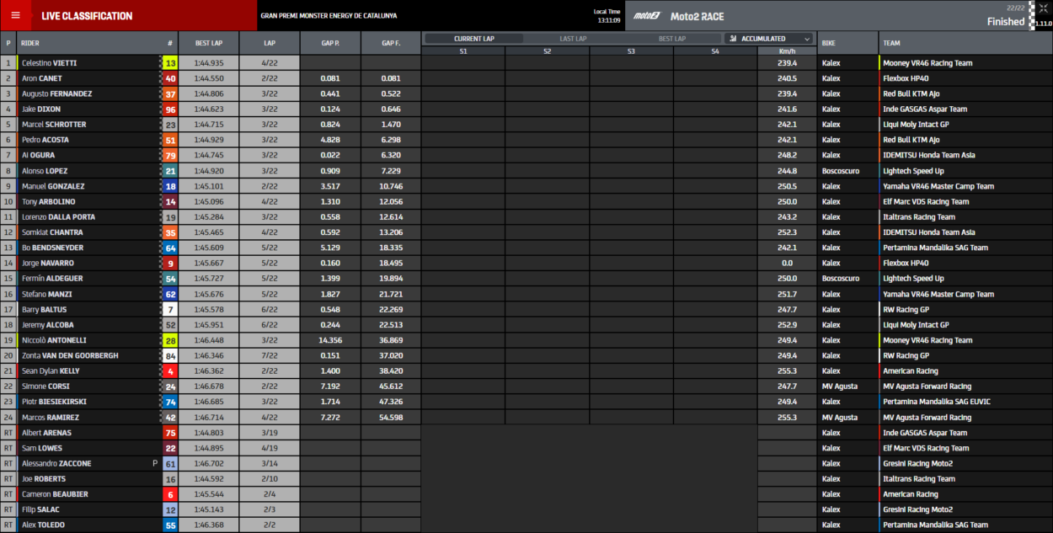Select rider Tony ARBOLINO
1053x533 pixels.
pos(49,202)
